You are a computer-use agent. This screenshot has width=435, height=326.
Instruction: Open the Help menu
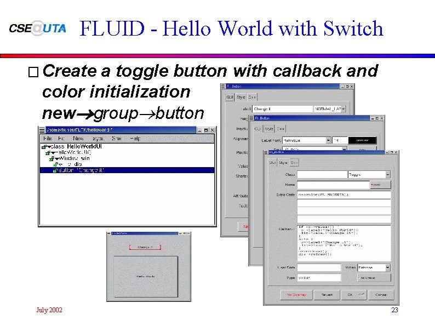(135, 138)
